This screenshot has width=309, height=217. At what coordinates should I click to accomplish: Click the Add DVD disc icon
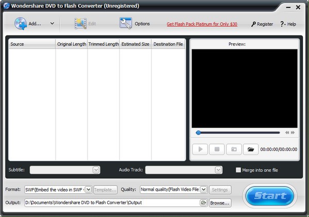click(x=20, y=23)
